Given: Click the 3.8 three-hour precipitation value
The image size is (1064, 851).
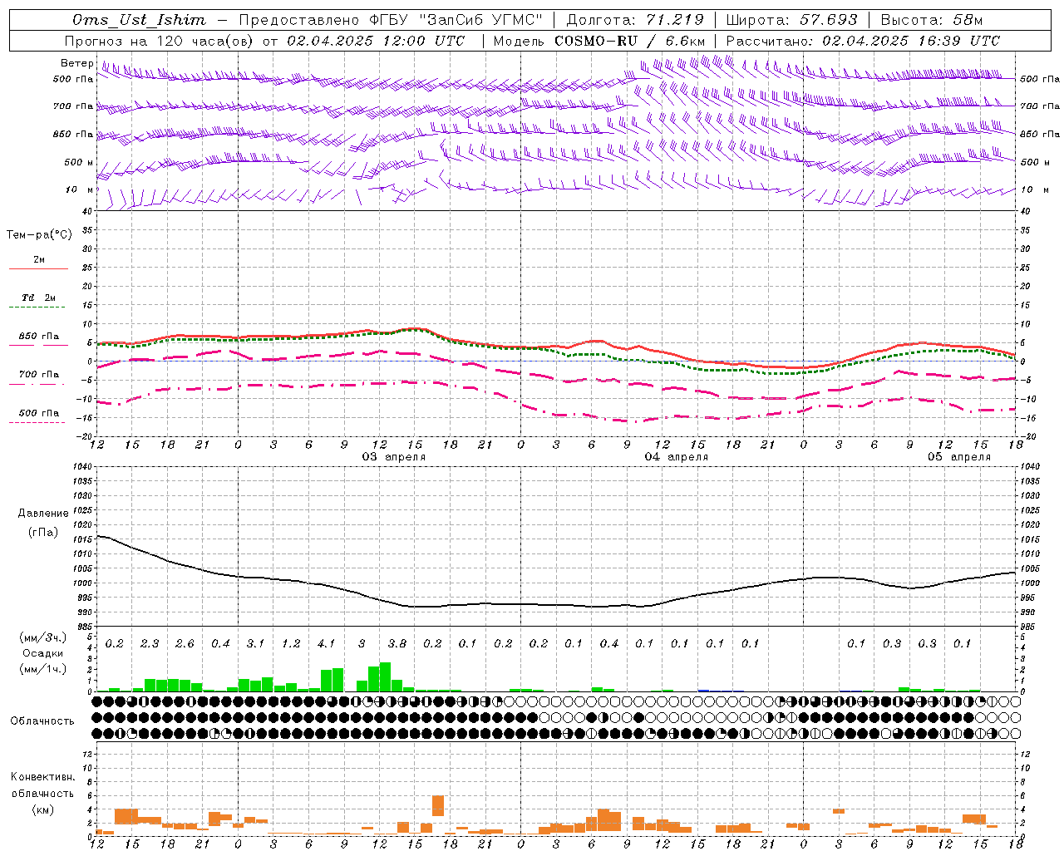Looking at the screenshot, I should 397,644.
